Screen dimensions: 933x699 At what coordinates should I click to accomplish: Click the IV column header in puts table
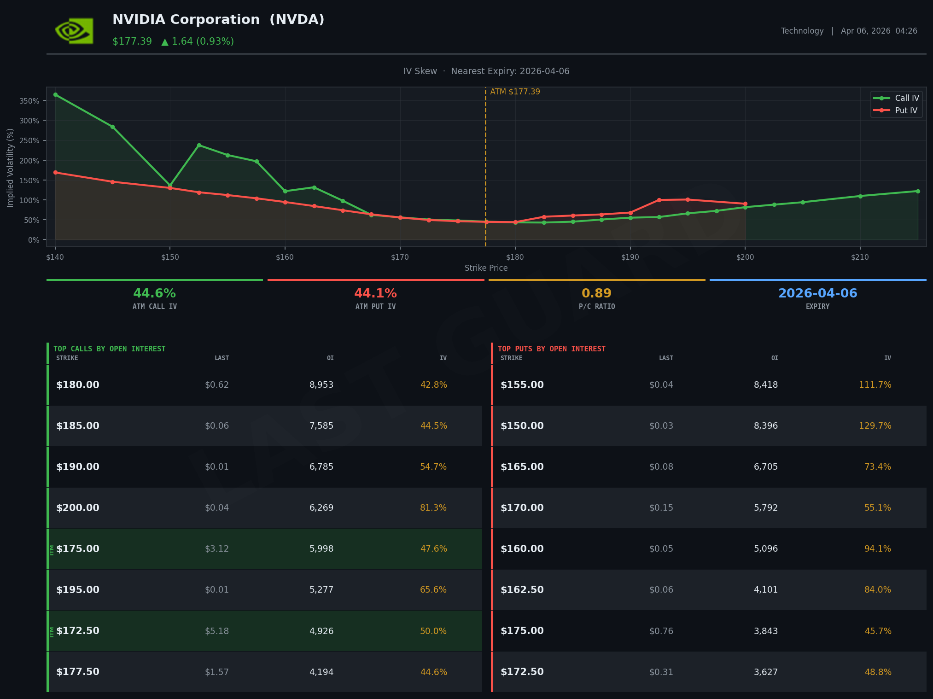click(887, 358)
